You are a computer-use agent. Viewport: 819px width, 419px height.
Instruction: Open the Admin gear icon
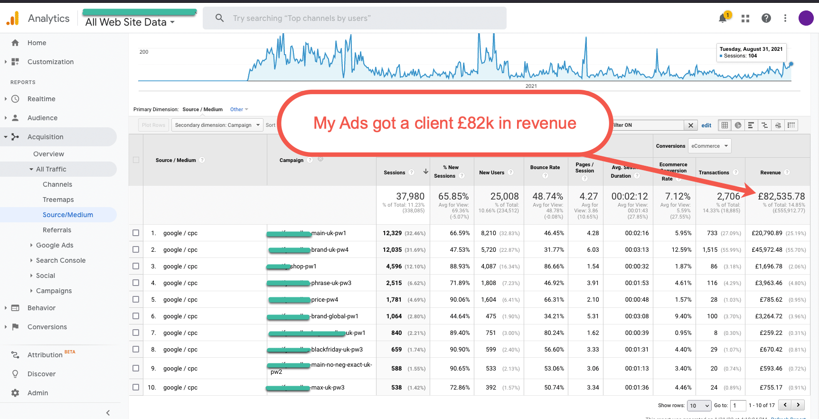[15, 393]
